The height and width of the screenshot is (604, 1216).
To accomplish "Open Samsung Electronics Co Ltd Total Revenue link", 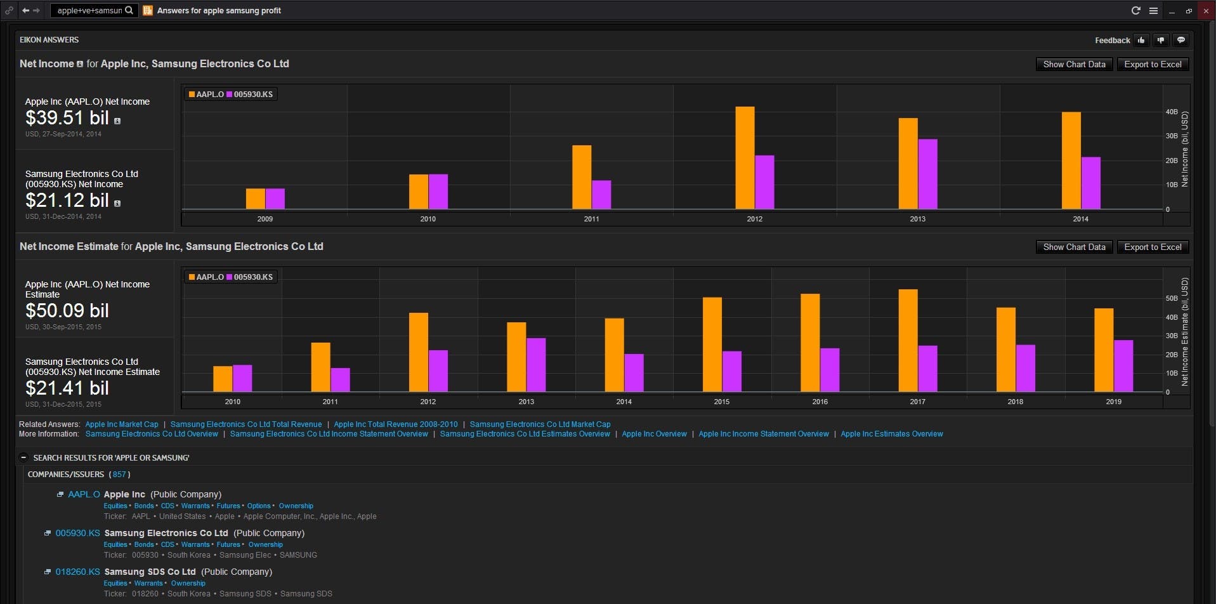I will pos(246,424).
